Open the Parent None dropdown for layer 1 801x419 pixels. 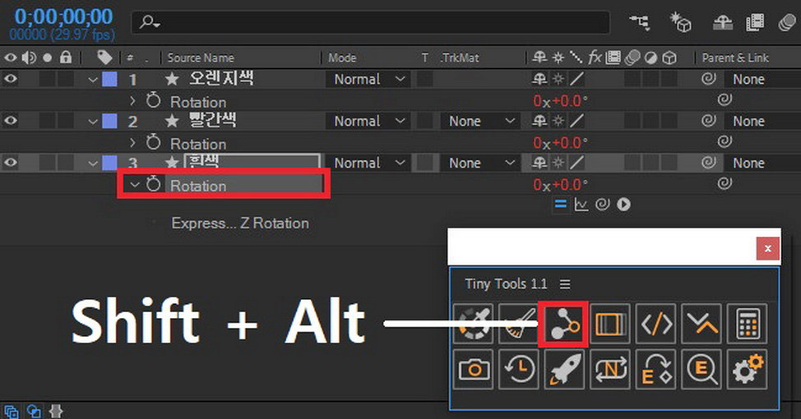[x=762, y=79]
